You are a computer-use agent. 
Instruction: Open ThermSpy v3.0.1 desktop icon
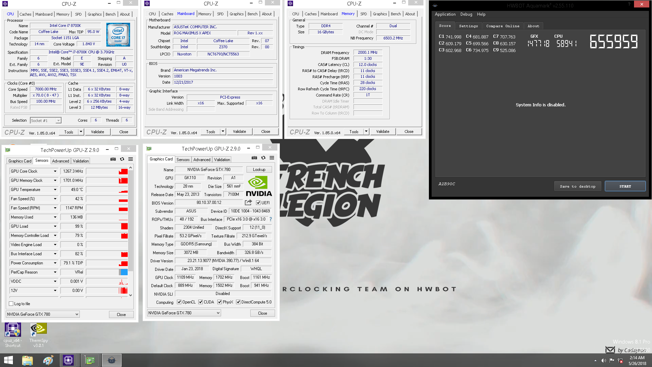[x=38, y=335]
